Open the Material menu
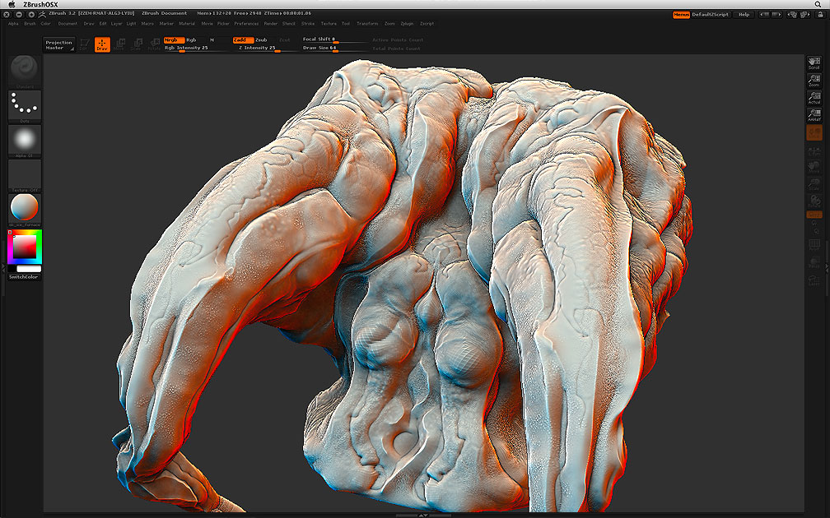The height and width of the screenshot is (518, 830). coord(187,24)
